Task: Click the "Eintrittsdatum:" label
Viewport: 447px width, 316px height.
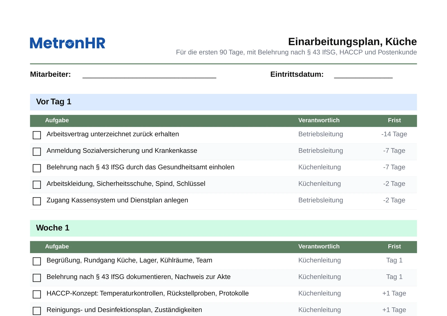Action: (297, 74)
